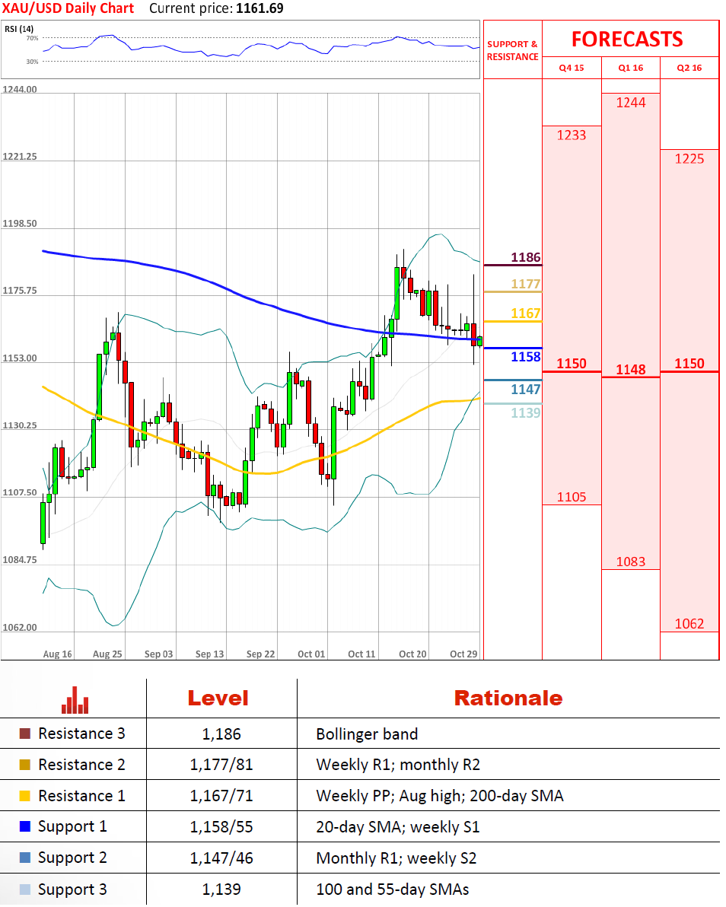
Task: Click the 1158 support level marker
Action: point(525,357)
